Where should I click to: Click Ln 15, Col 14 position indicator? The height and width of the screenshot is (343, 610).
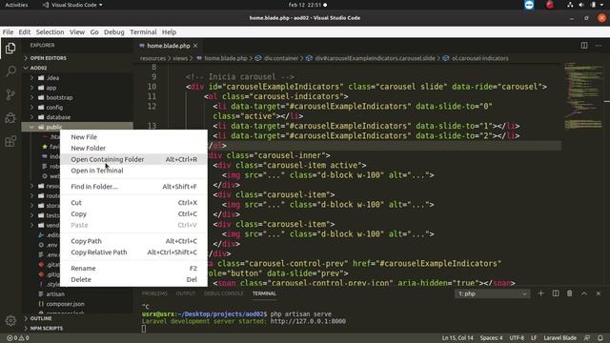[x=457, y=338]
